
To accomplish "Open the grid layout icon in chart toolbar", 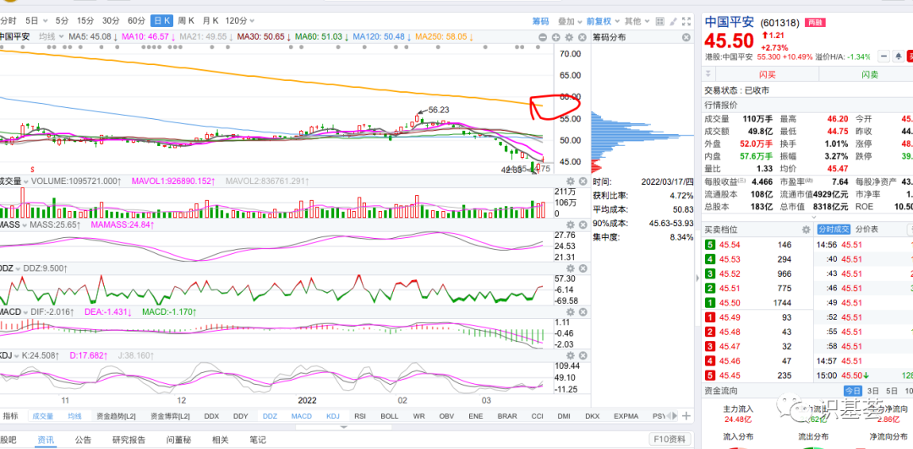I will (659, 21).
